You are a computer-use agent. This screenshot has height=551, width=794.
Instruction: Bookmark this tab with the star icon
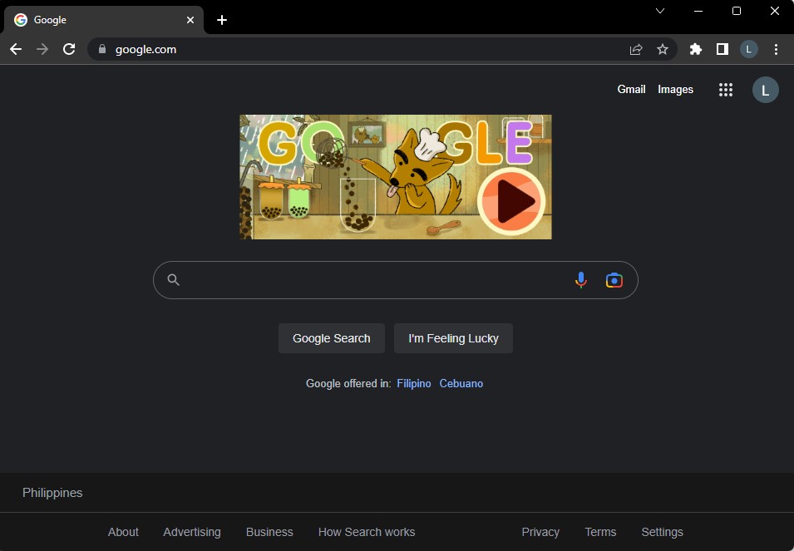click(x=663, y=49)
